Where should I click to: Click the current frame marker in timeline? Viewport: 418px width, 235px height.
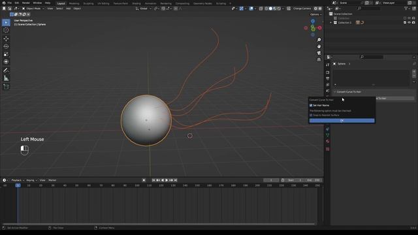click(x=18, y=185)
